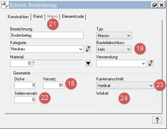Click the eraser icon in title bar
This screenshot has height=129, width=167.
click(x=154, y=5)
